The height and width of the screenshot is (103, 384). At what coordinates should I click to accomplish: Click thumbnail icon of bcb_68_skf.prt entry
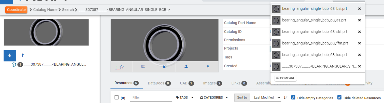click(276, 32)
